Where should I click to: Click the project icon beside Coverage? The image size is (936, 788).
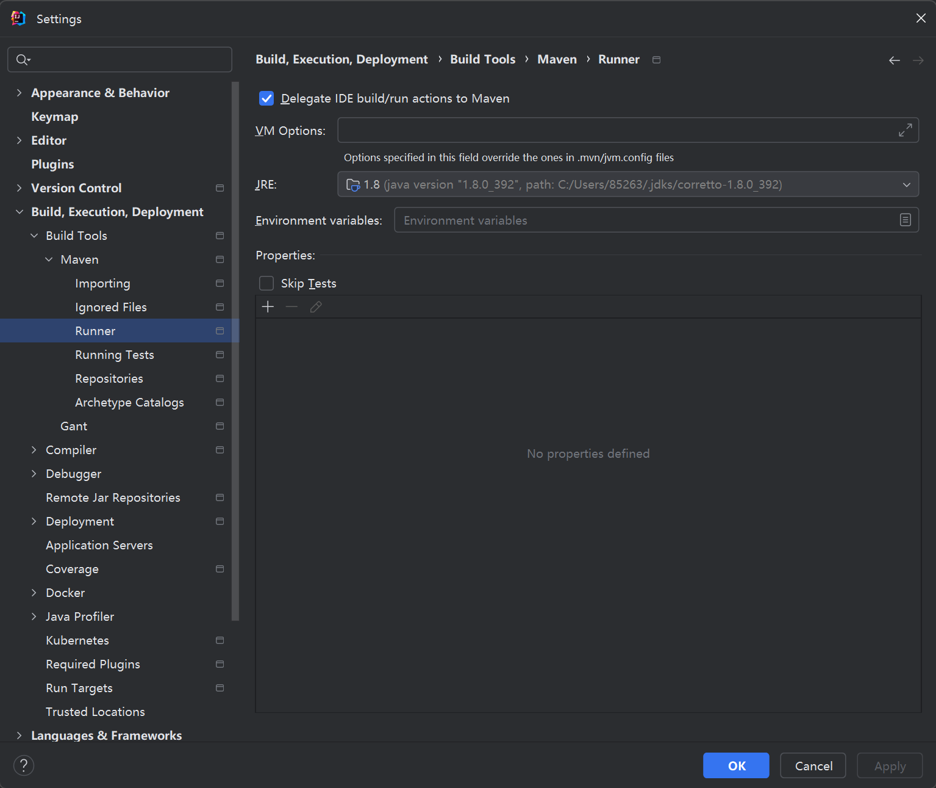pyautogui.click(x=220, y=569)
